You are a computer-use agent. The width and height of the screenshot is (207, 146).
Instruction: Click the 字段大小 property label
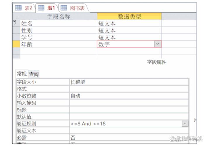pyautogui.click(x=43, y=82)
